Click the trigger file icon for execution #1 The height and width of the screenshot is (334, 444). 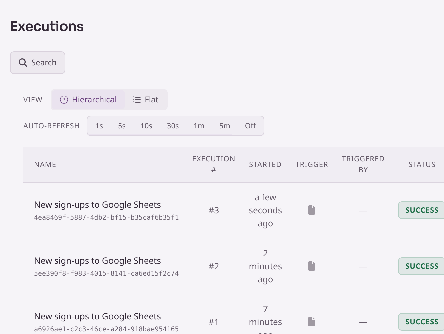click(x=312, y=322)
